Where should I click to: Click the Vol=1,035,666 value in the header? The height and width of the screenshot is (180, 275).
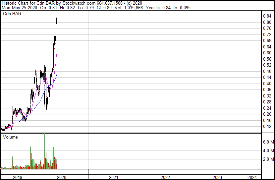click(127, 8)
